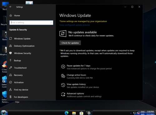Select Windows Update in the sidebar
This screenshot has height=115, width=156.
point(22,38)
